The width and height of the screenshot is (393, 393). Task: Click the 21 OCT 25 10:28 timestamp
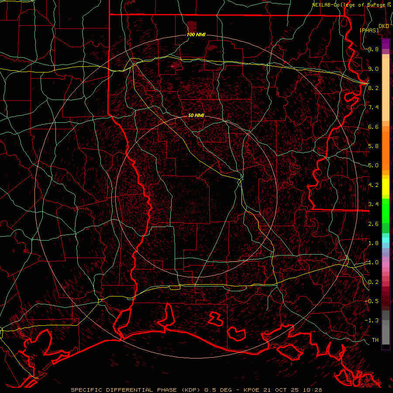[x=293, y=390]
